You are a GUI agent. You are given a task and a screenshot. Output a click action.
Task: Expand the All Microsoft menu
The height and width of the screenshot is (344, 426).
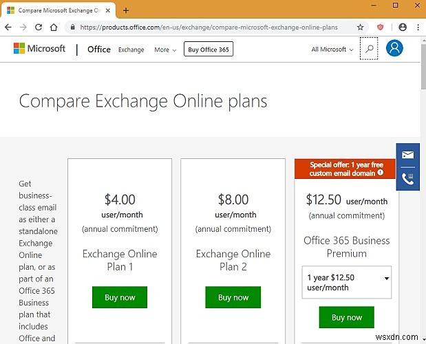click(332, 50)
